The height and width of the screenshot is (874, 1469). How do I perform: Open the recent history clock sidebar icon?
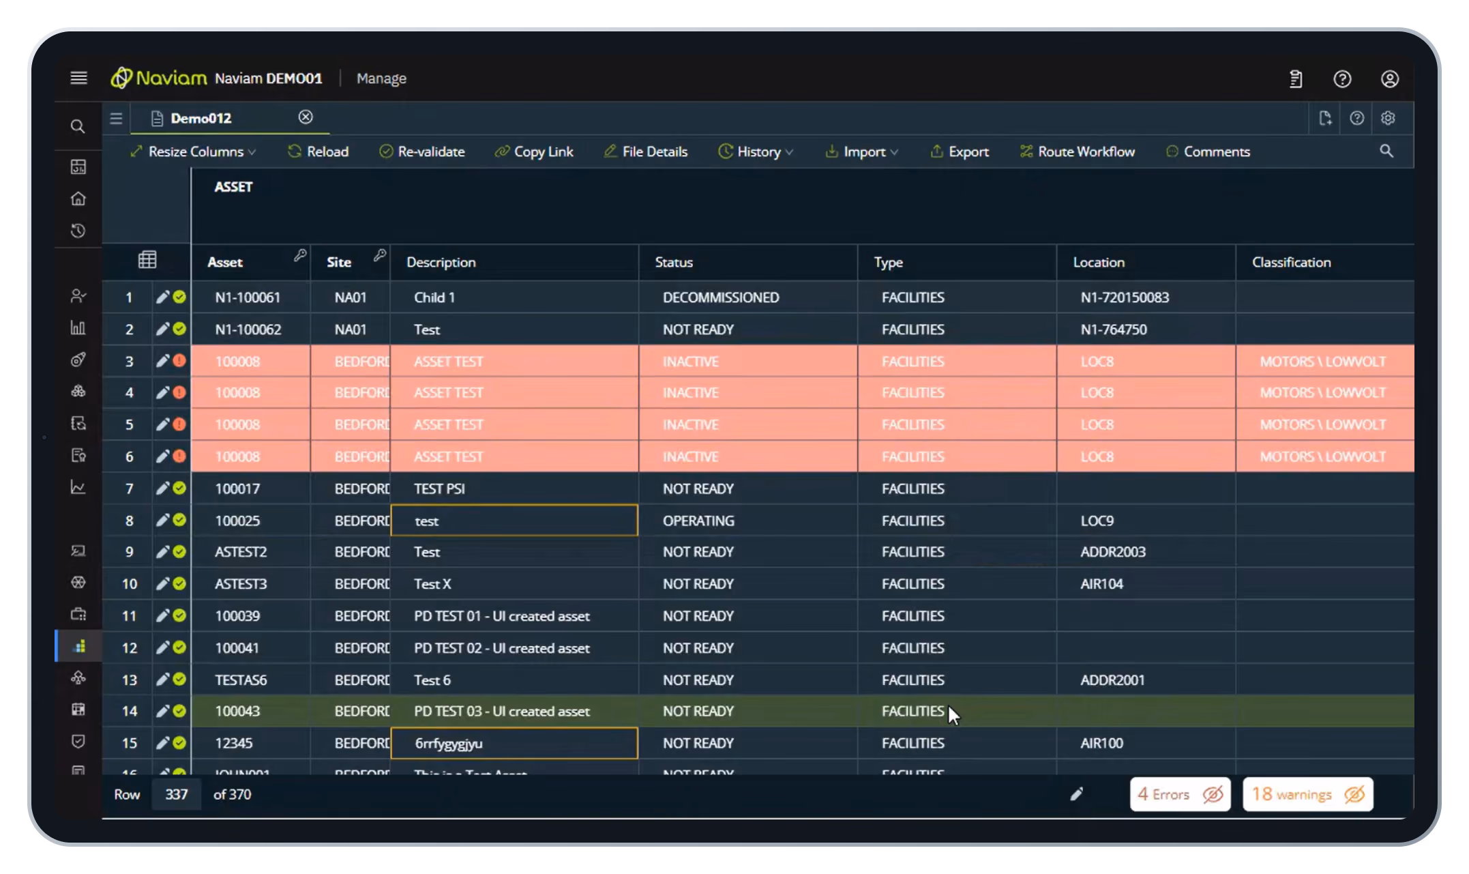(78, 231)
